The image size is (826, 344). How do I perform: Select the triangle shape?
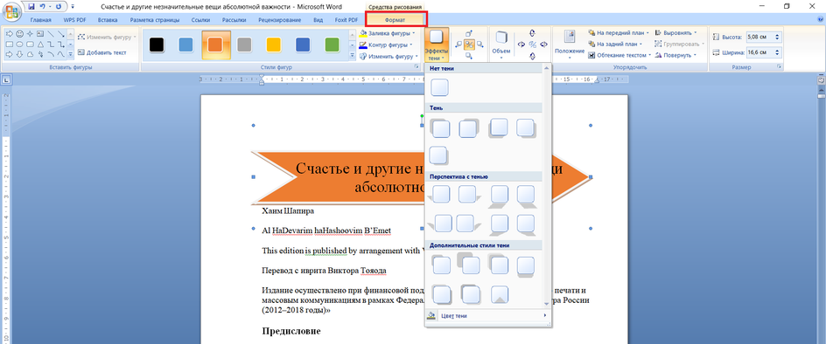40,44
